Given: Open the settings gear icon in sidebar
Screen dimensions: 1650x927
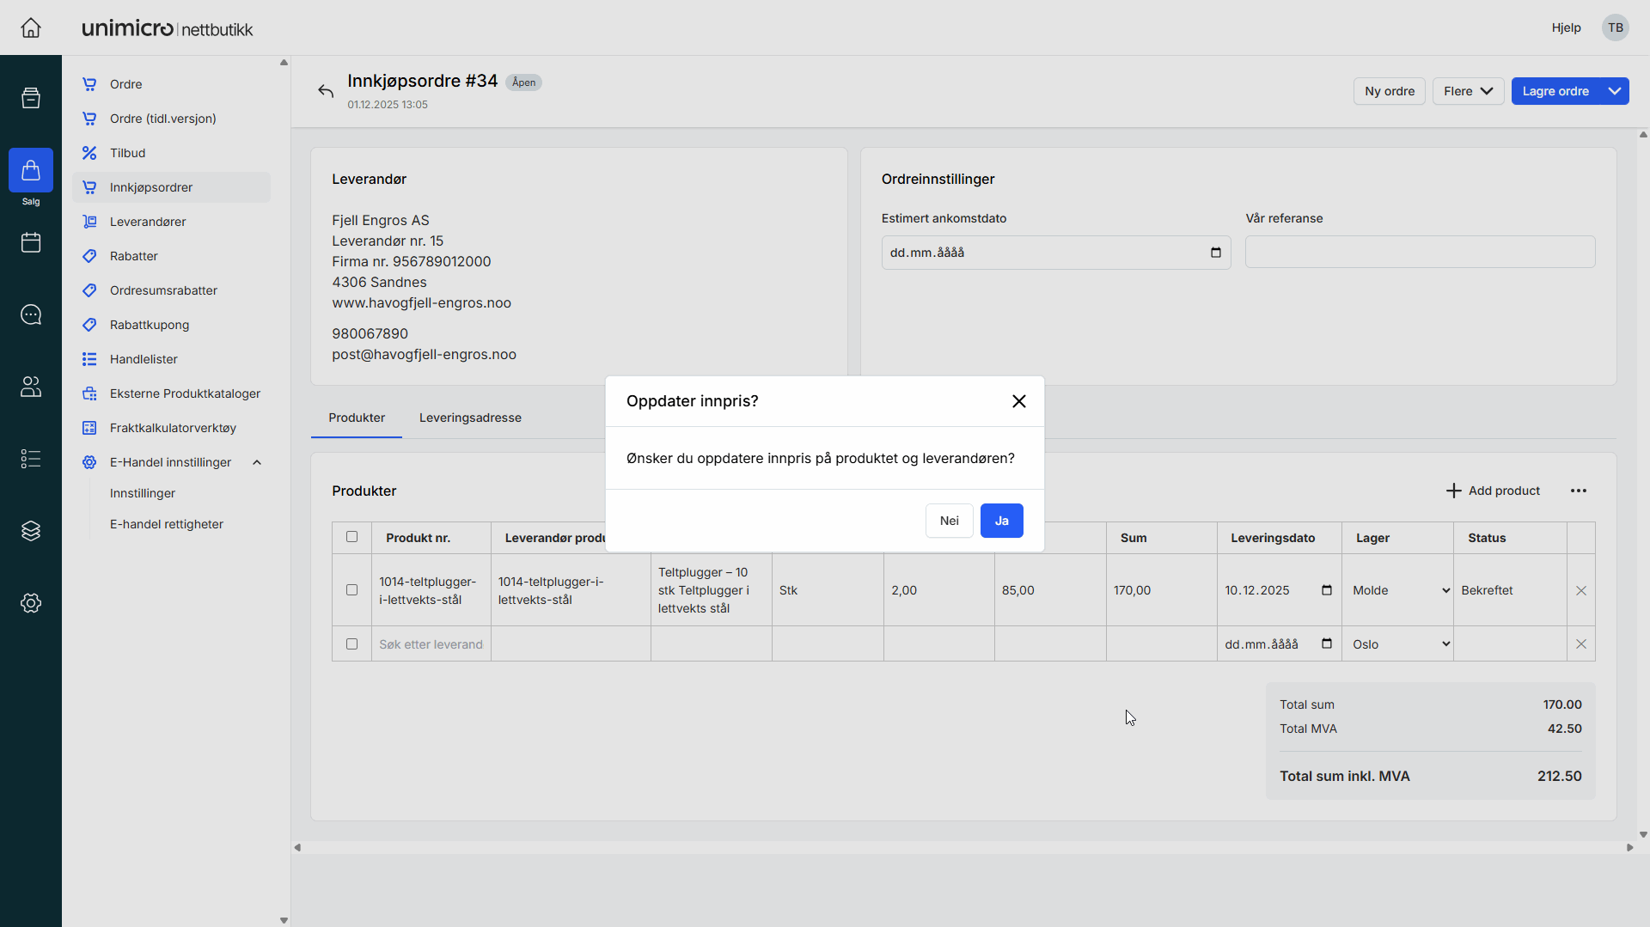Looking at the screenshot, I should 31,603.
